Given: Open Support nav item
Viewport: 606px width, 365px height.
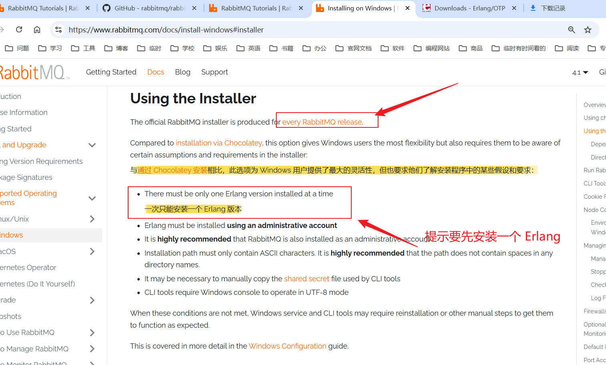Looking at the screenshot, I should [214, 72].
